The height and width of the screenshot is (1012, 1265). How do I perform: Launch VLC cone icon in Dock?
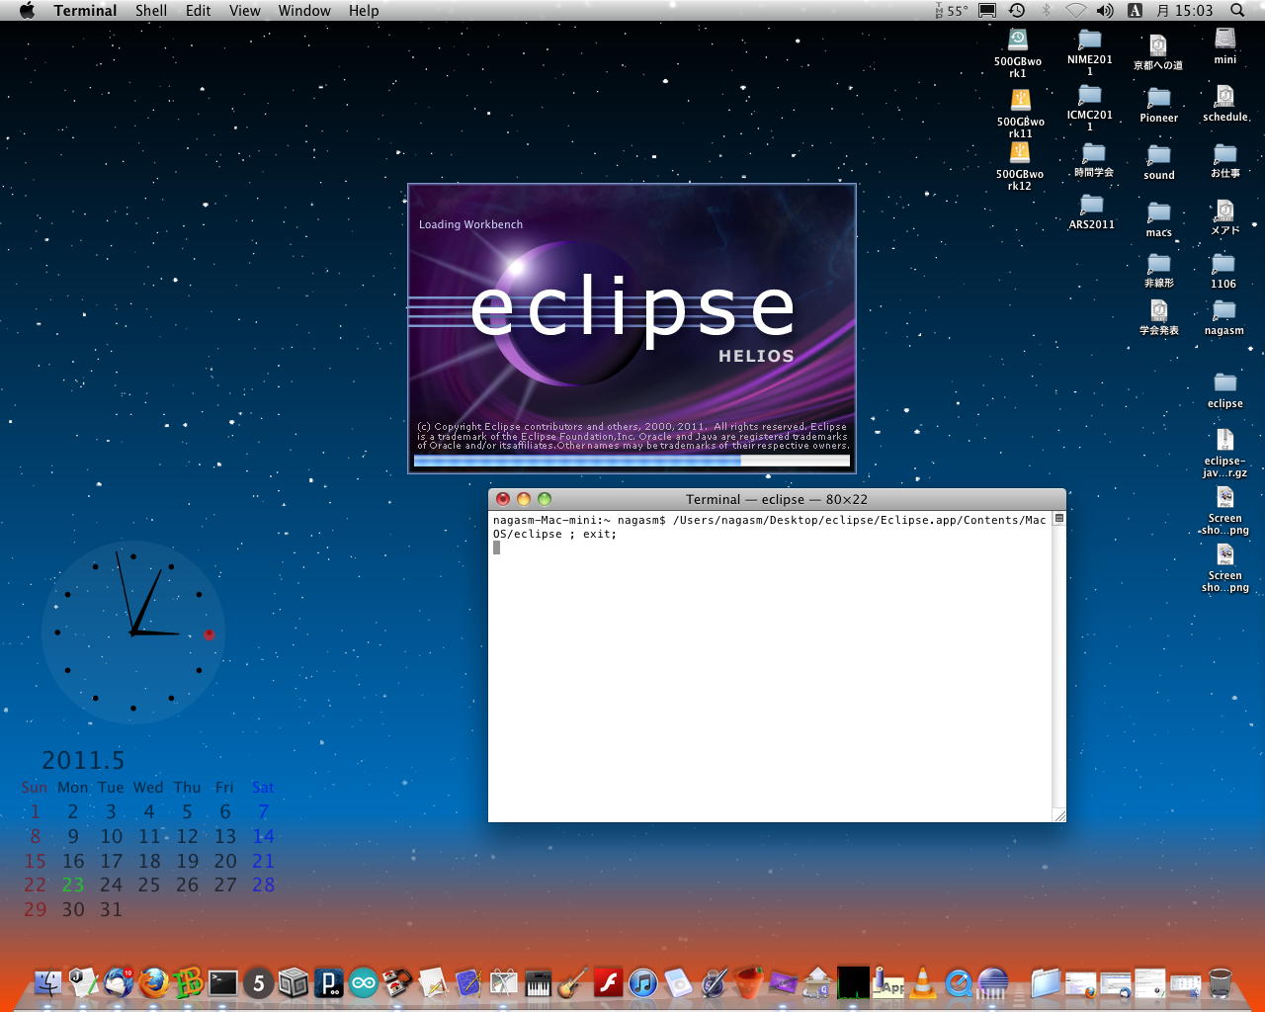(922, 982)
